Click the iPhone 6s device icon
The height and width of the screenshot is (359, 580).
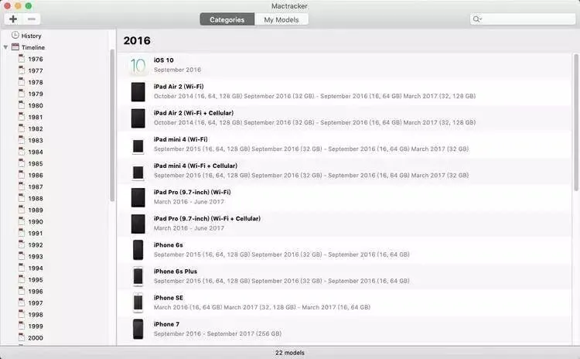(x=138, y=250)
